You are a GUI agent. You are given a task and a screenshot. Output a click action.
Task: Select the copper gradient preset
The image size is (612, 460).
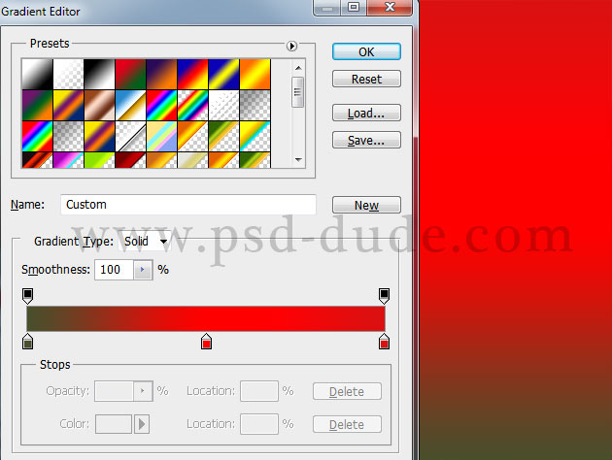tap(99, 105)
